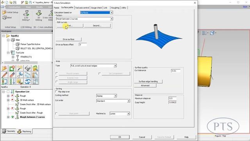250x141 pixels.
Task: Switch to the Gouge check tab
Action: (x=96, y=8)
